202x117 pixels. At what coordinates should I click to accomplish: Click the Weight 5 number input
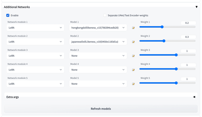point(188,79)
